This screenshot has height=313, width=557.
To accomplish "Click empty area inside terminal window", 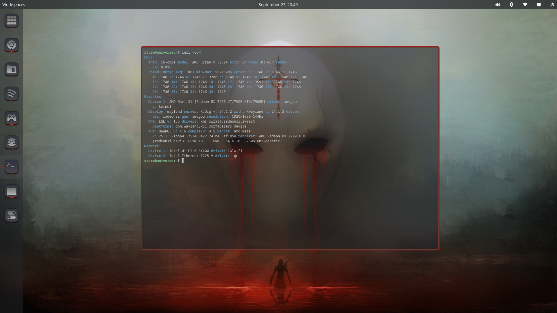I will (290, 209).
